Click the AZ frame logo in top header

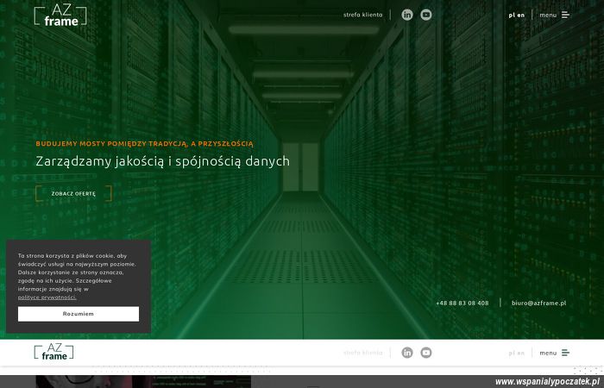click(60, 16)
